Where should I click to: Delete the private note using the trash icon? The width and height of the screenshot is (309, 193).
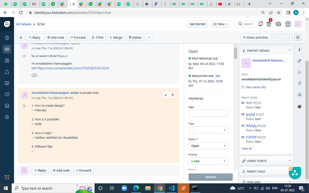[x=173, y=95]
